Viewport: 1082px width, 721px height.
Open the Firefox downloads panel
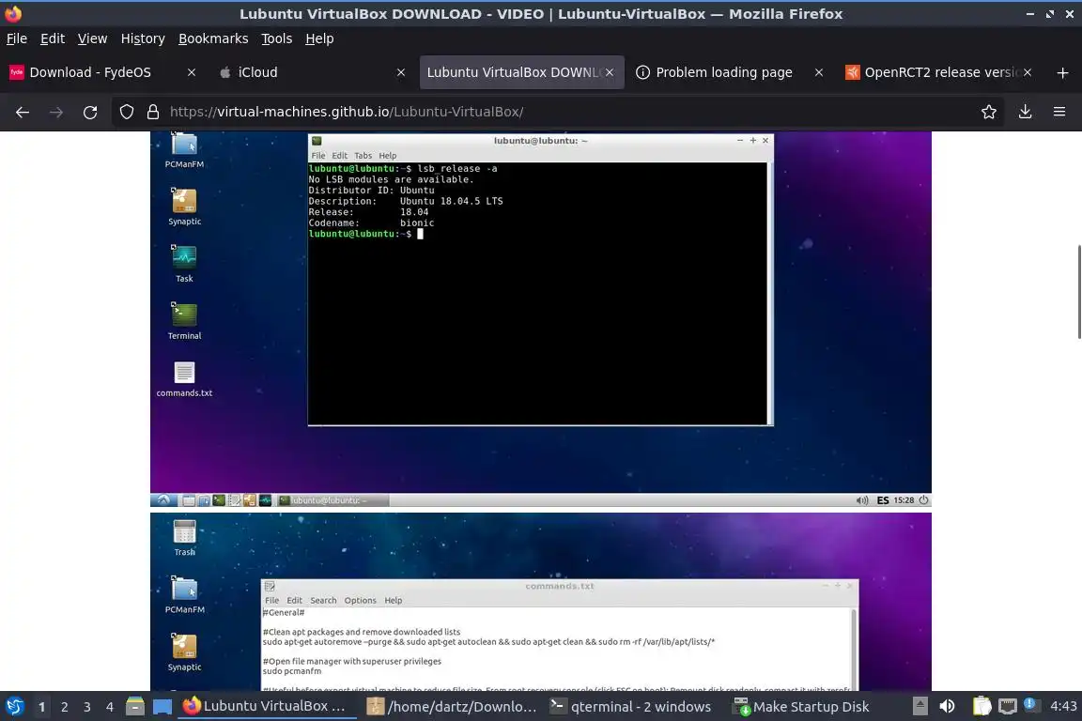(1025, 112)
